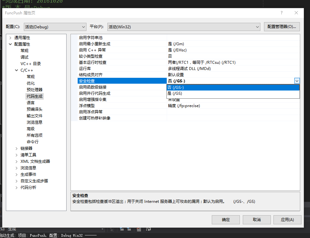Image resolution: width=310 pixels, height=238 pixels.
Task: Click the 是 (/EHsc) value cell
Action: pos(233,50)
